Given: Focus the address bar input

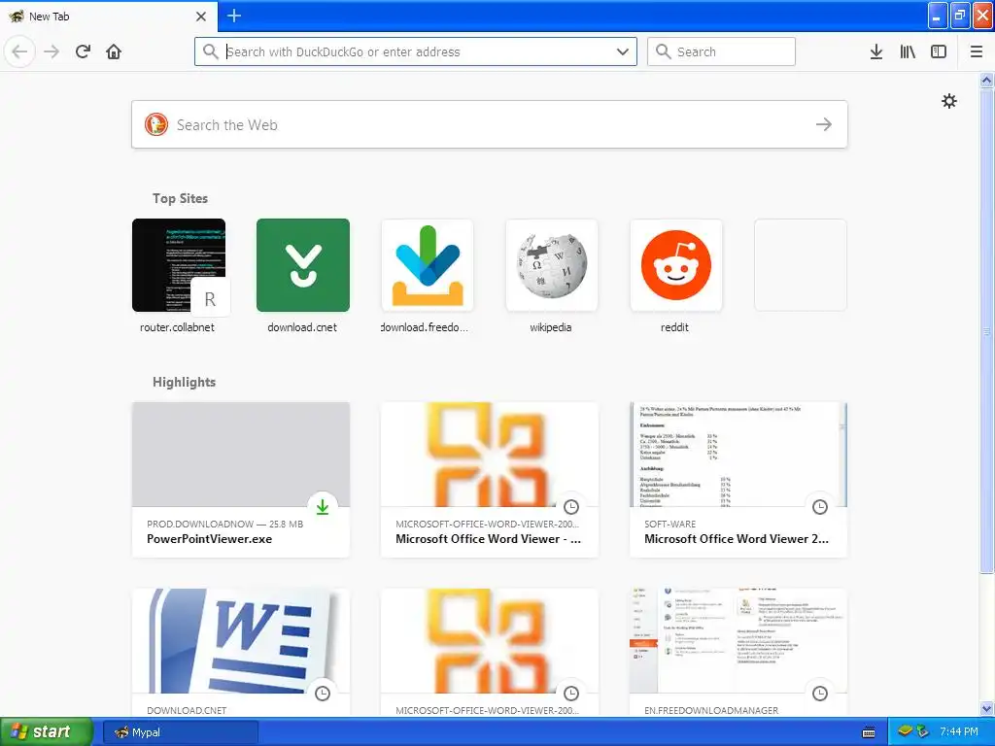Looking at the screenshot, I should pos(416,51).
